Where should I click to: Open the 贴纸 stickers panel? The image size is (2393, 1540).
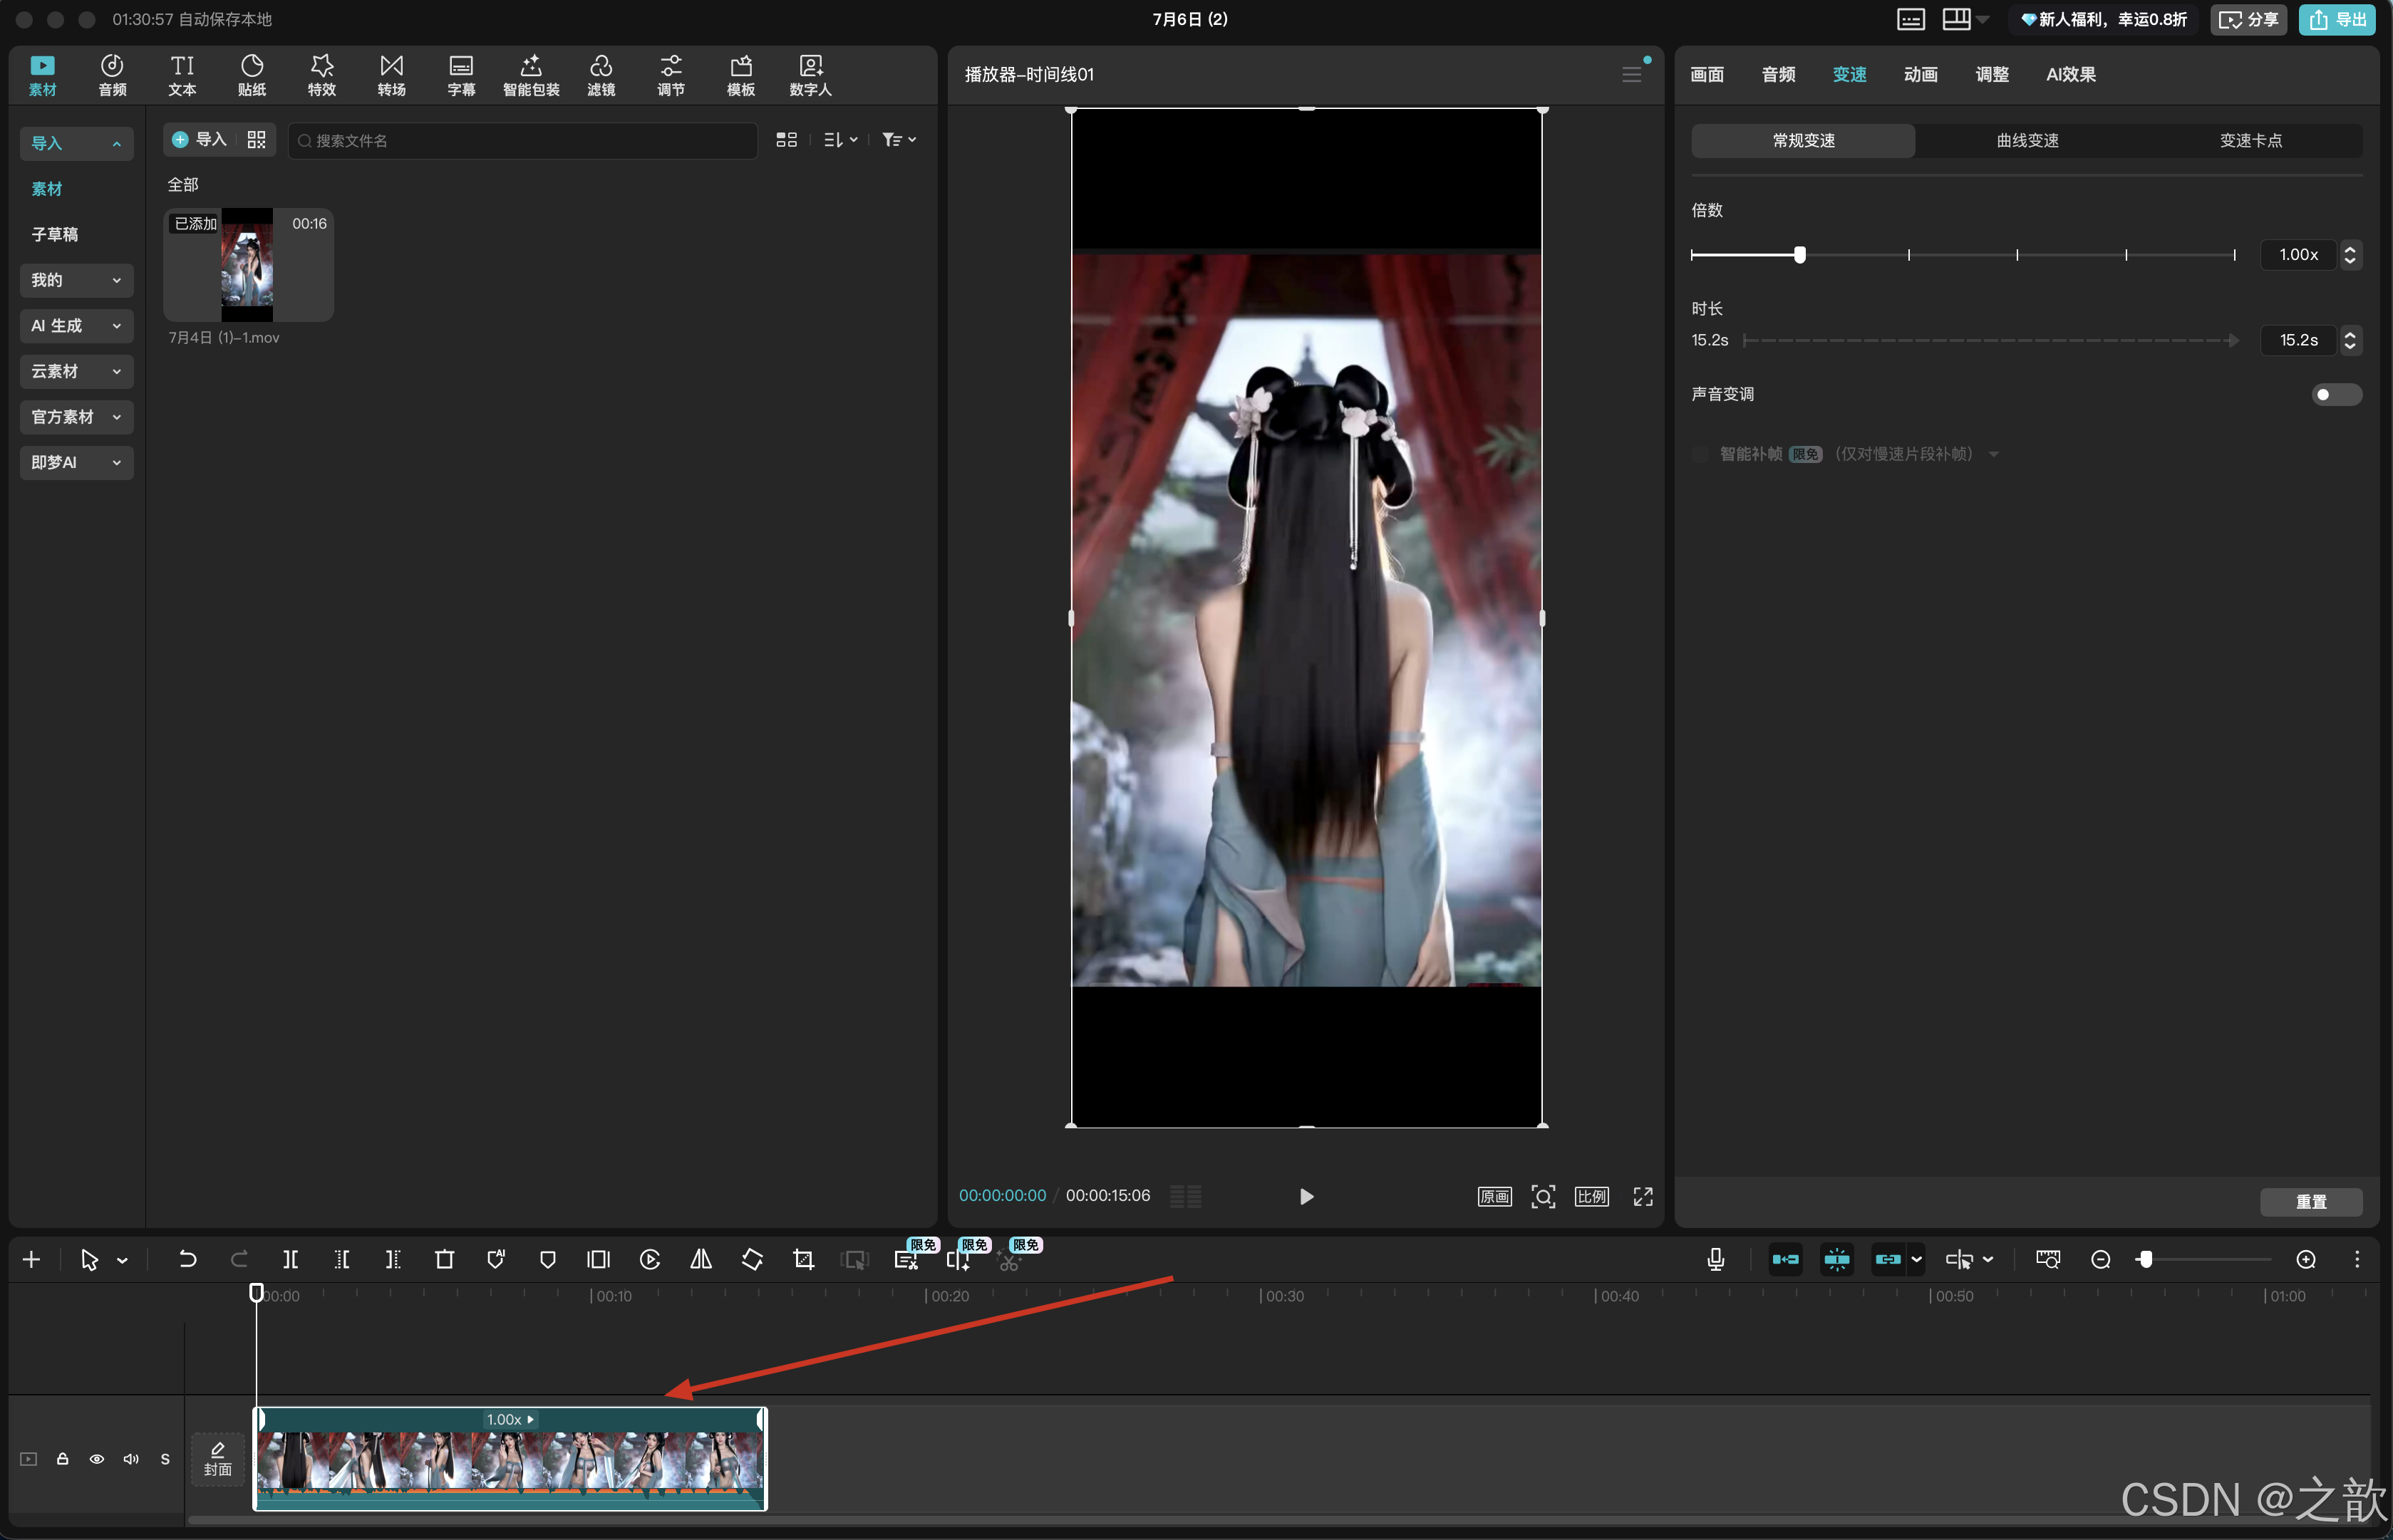point(252,75)
